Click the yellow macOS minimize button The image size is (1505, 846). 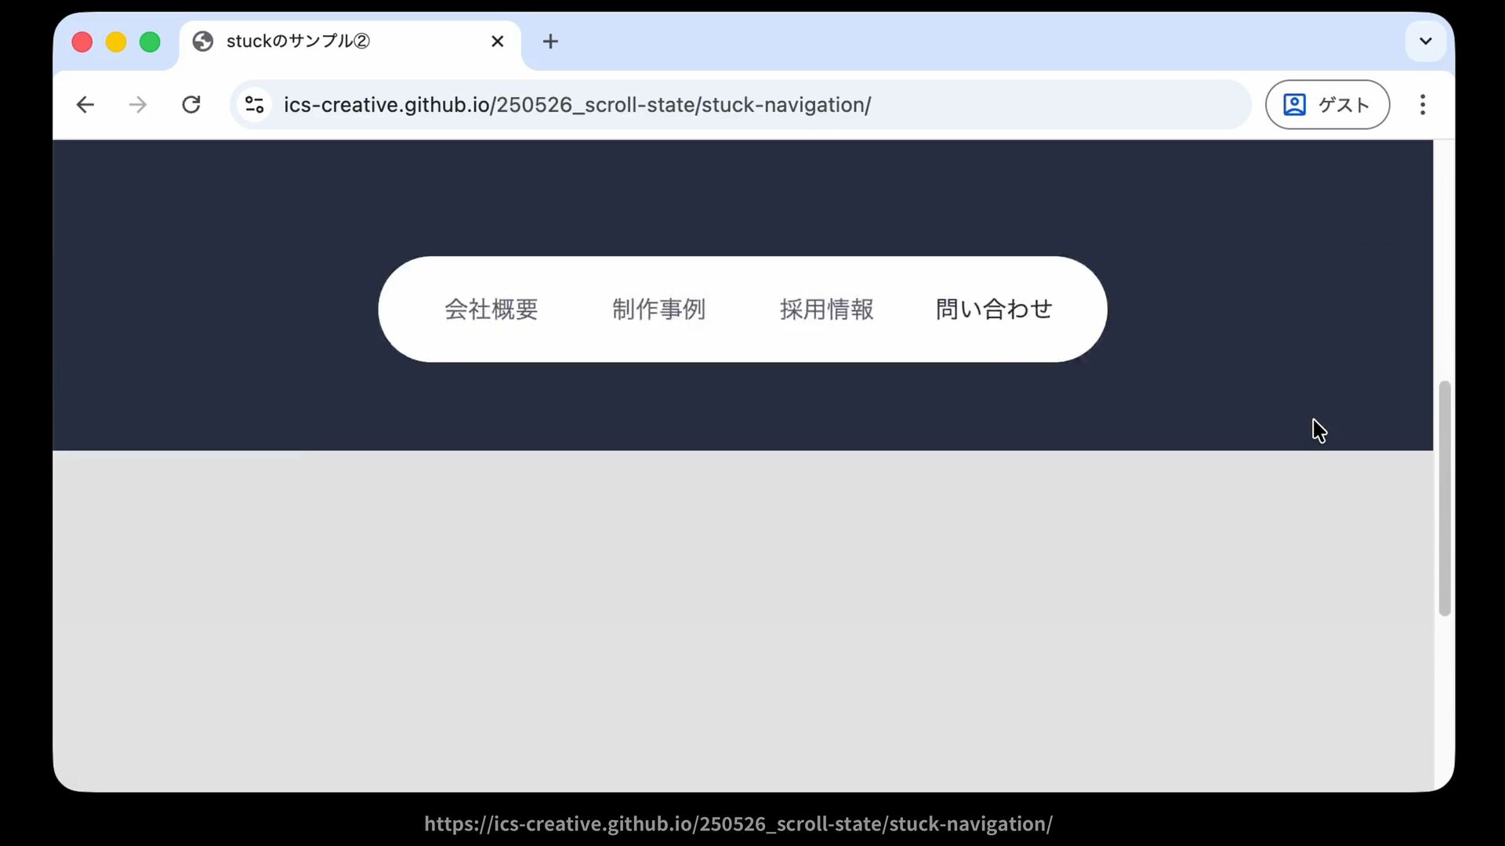[x=116, y=42]
